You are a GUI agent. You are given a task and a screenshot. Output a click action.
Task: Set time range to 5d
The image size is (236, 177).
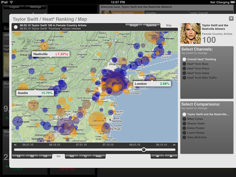point(32,156)
